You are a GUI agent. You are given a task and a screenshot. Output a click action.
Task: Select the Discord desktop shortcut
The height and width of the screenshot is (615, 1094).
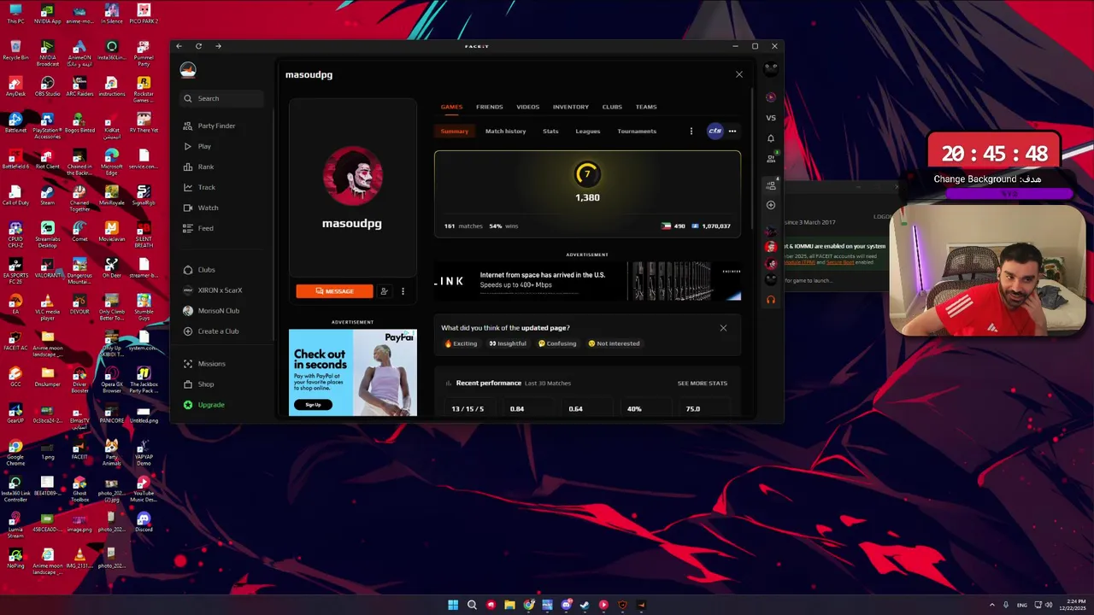pyautogui.click(x=144, y=520)
